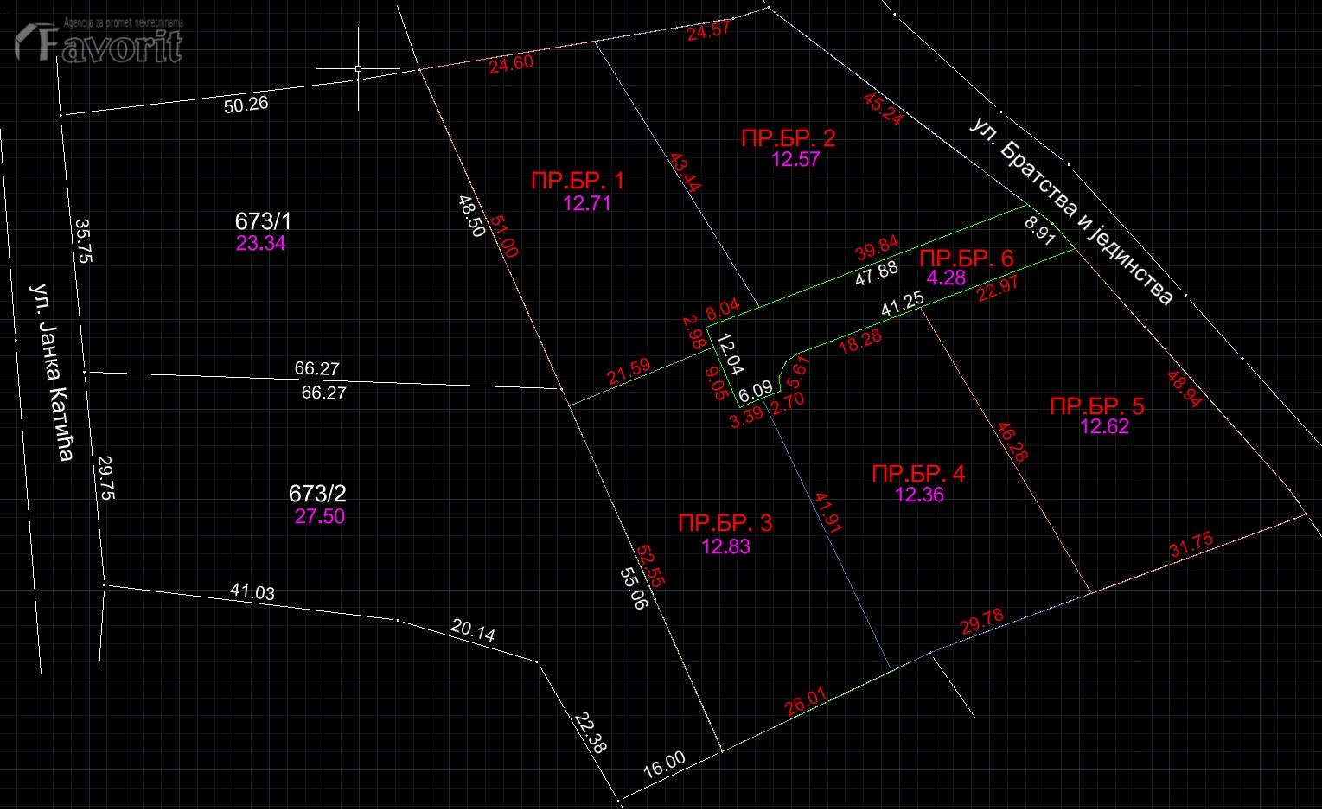
Task: Click the area value 4.28
Action: pos(946,278)
